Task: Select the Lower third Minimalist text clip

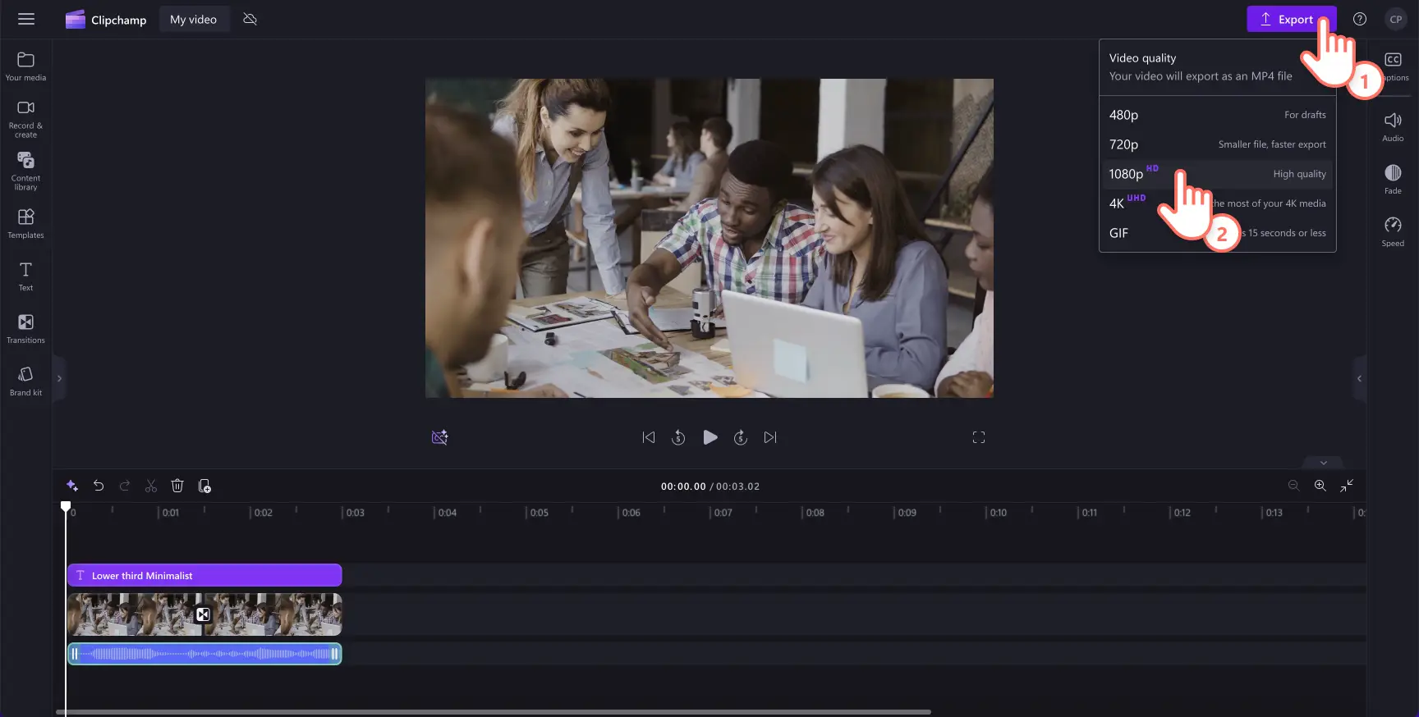Action: pos(204,575)
